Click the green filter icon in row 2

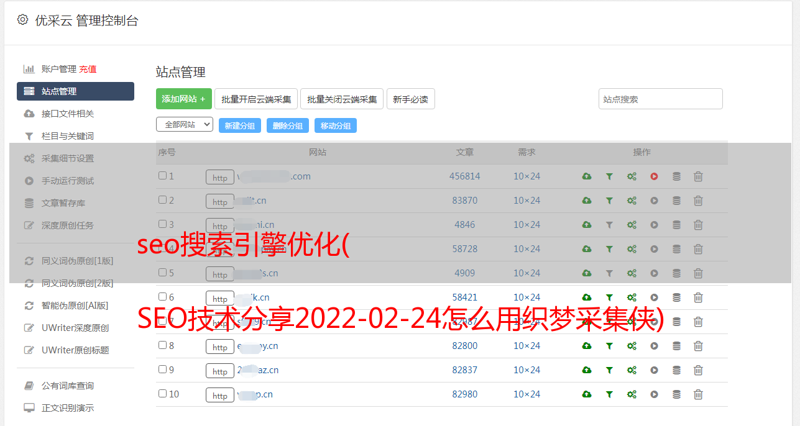(609, 201)
